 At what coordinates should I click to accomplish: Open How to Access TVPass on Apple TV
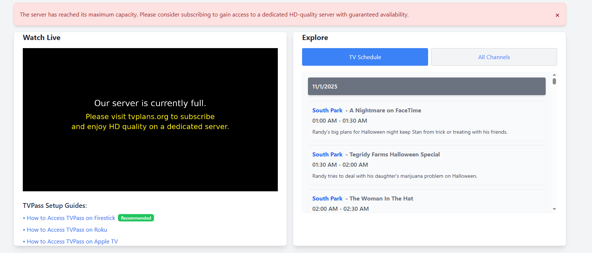(x=72, y=242)
